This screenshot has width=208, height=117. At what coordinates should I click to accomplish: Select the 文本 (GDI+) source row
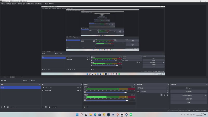coord(62,88)
